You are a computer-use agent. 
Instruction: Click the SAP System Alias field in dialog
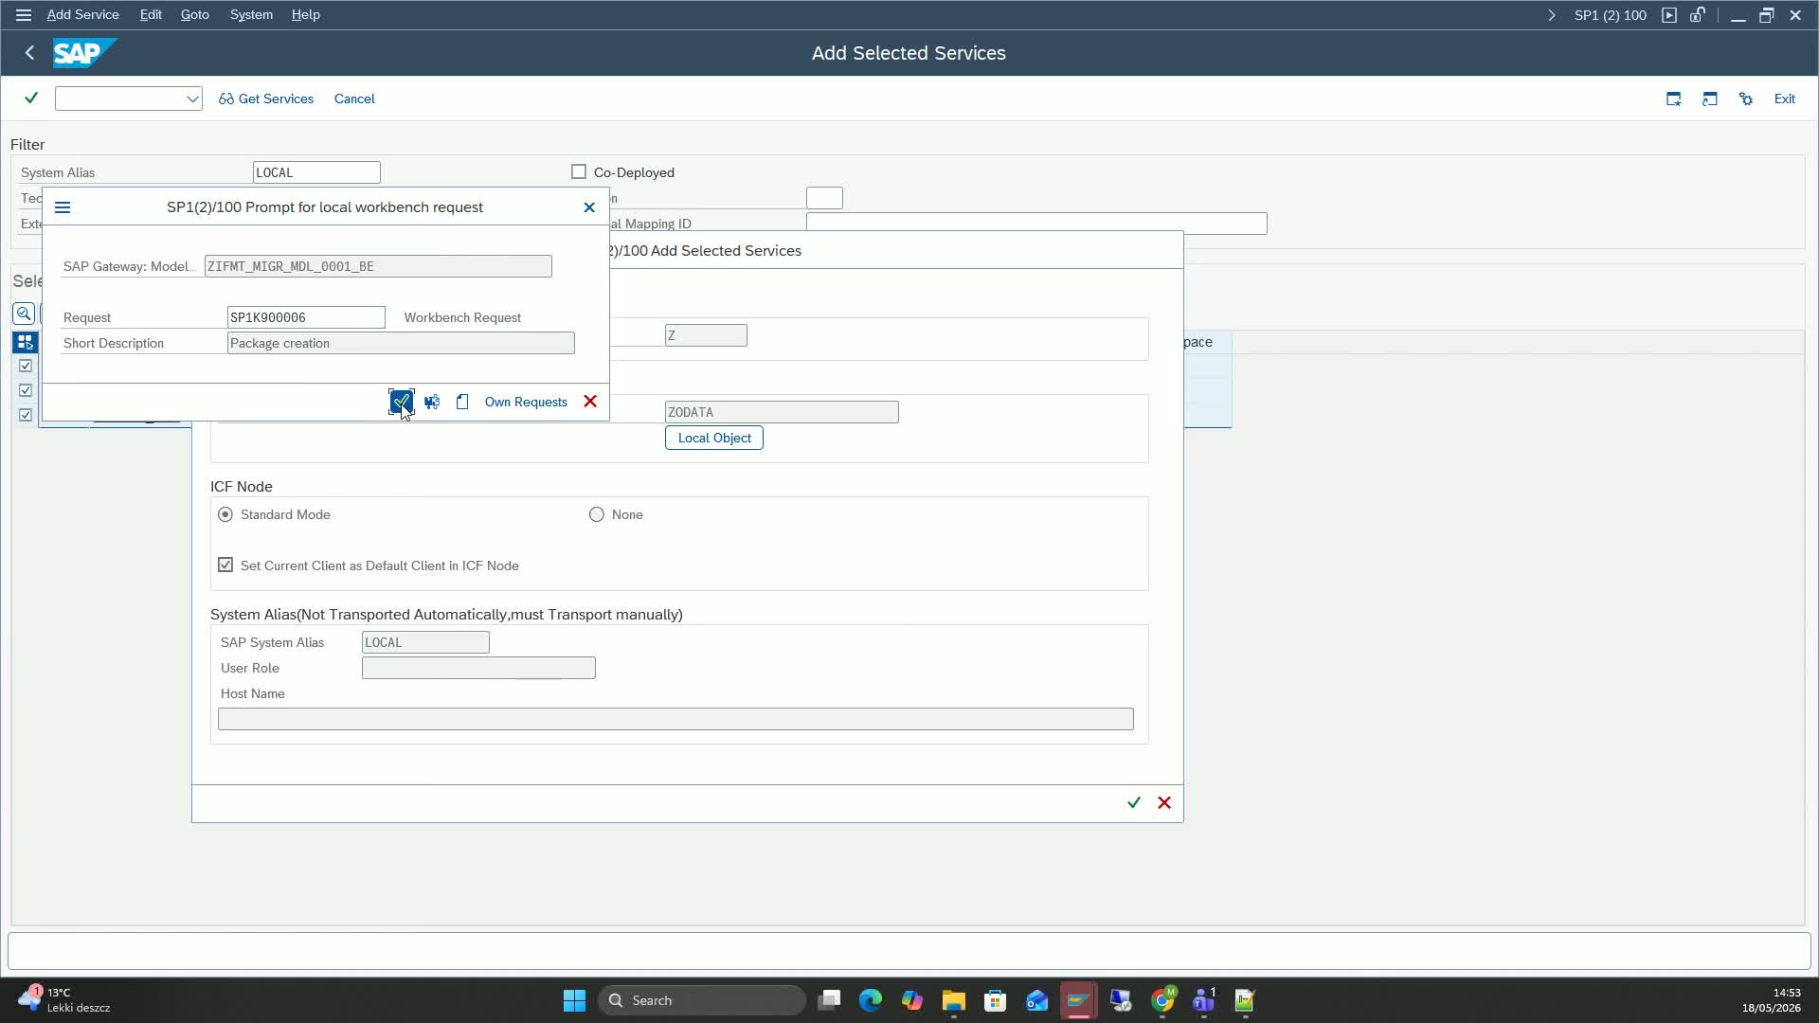(425, 642)
